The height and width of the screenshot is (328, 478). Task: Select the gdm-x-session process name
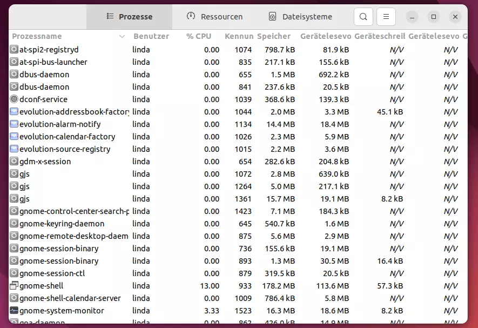coord(45,162)
